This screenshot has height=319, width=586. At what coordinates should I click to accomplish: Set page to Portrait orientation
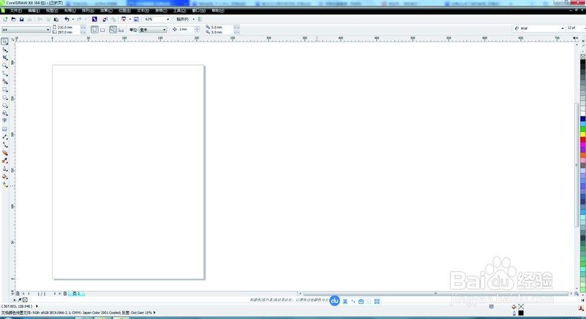point(94,30)
